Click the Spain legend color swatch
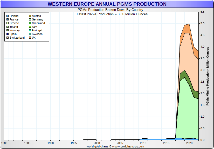The width and height of the screenshot is (214, 149). point(8,34)
